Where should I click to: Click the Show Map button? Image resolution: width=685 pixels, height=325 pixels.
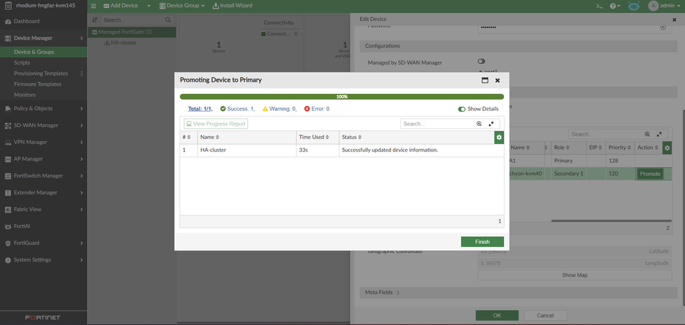(575, 275)
